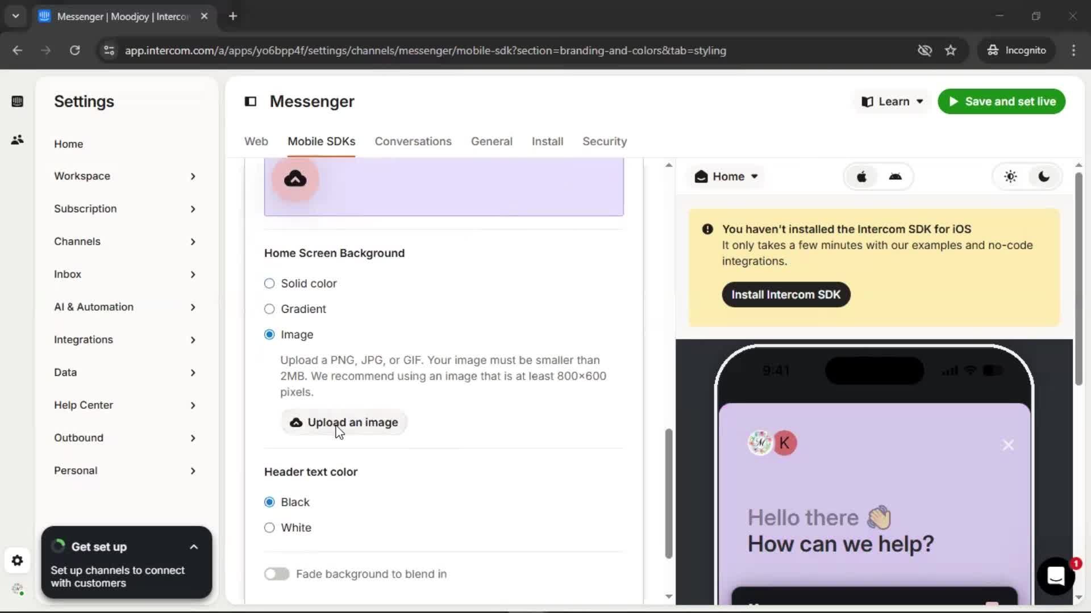Screen dimensions: 1091x613
Task: Click the user avatar icon at bottom-left rail
Action: [17, 589]
